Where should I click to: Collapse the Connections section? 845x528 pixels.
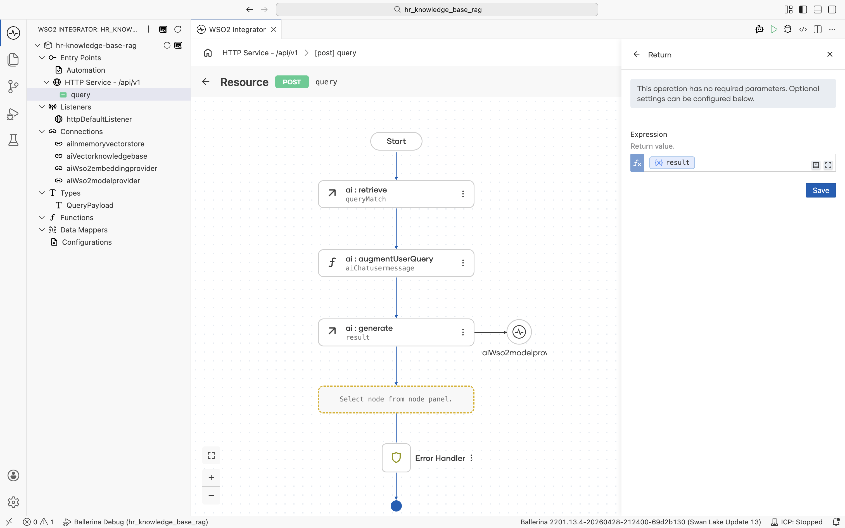coord(42,132)
